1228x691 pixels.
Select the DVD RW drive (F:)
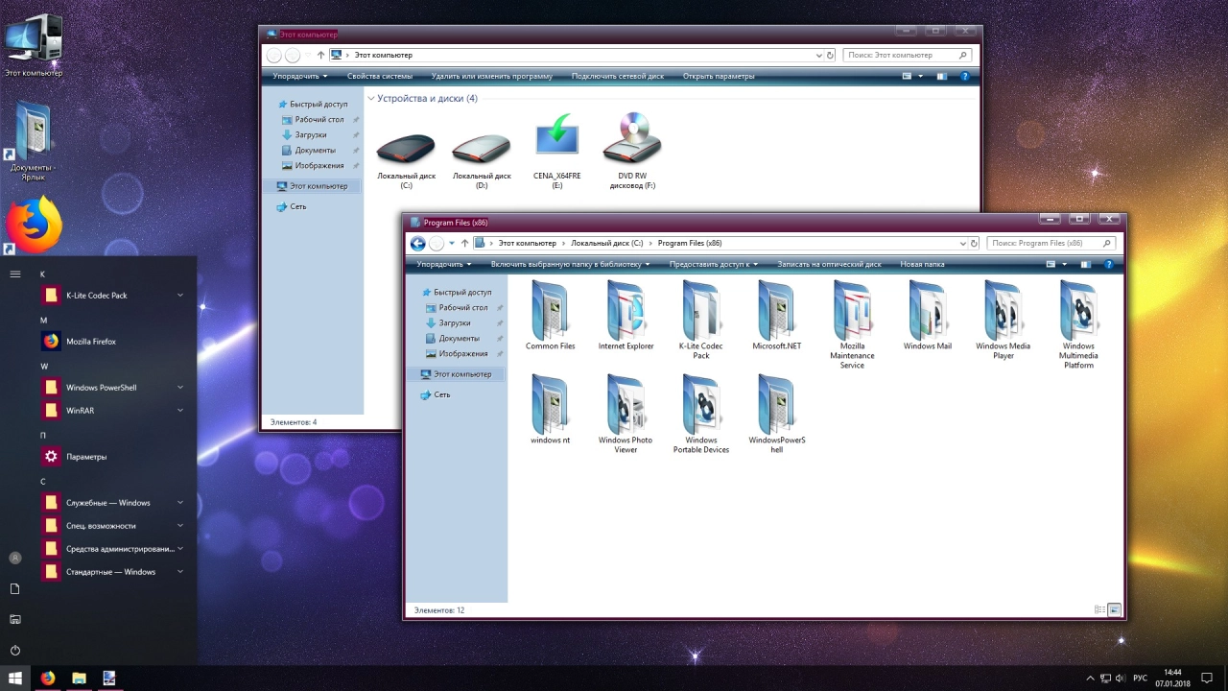[632, 152]
